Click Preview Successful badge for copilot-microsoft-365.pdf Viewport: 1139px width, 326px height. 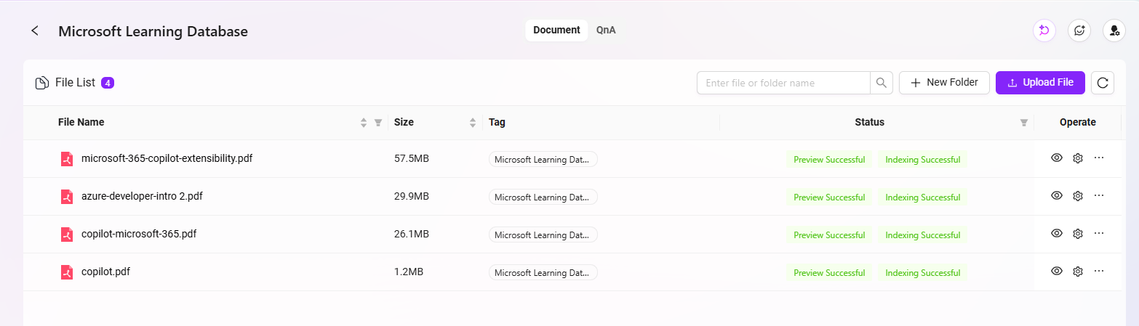click(829, 235)
